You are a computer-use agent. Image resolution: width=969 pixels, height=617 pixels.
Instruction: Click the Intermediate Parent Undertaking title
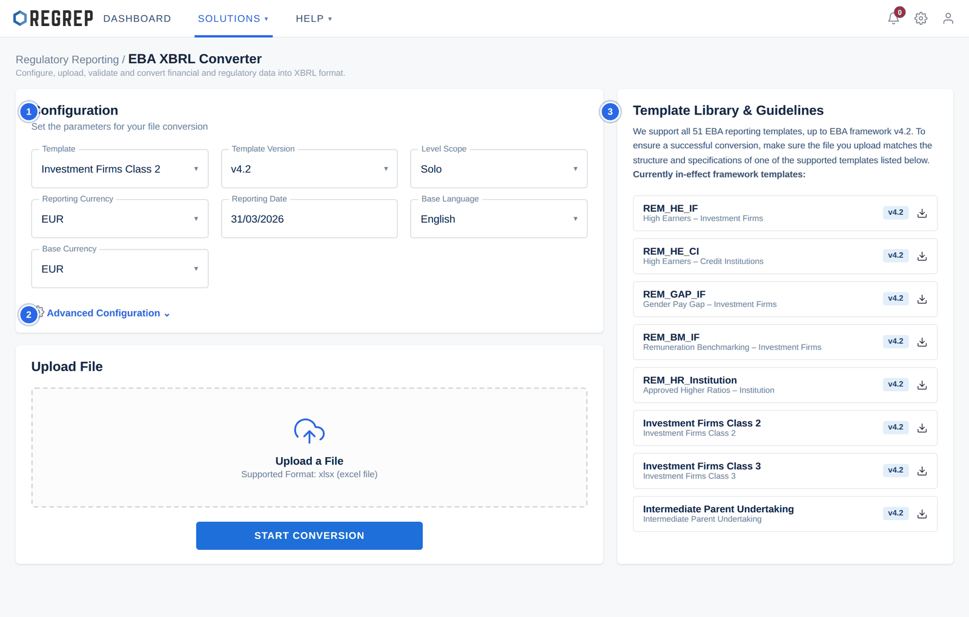(x=718, y=509)
